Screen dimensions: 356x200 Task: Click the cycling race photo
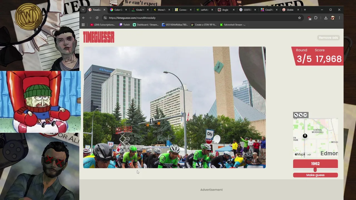tap(174, 107)
